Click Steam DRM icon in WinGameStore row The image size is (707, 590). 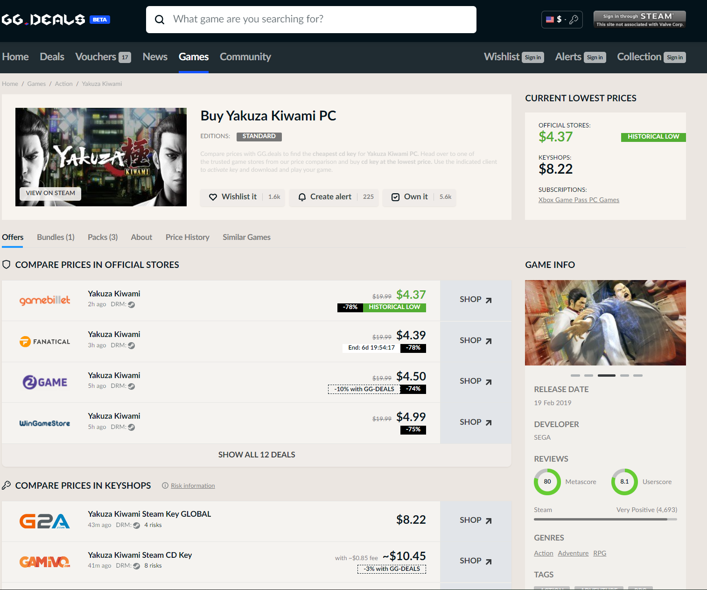[x=132, y=428]
